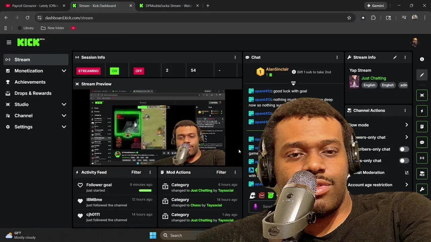Viewport: 431px width, 242px height.
Task: Switch to the Payroll Giovanni browser tab
Action: coord(35,6)
